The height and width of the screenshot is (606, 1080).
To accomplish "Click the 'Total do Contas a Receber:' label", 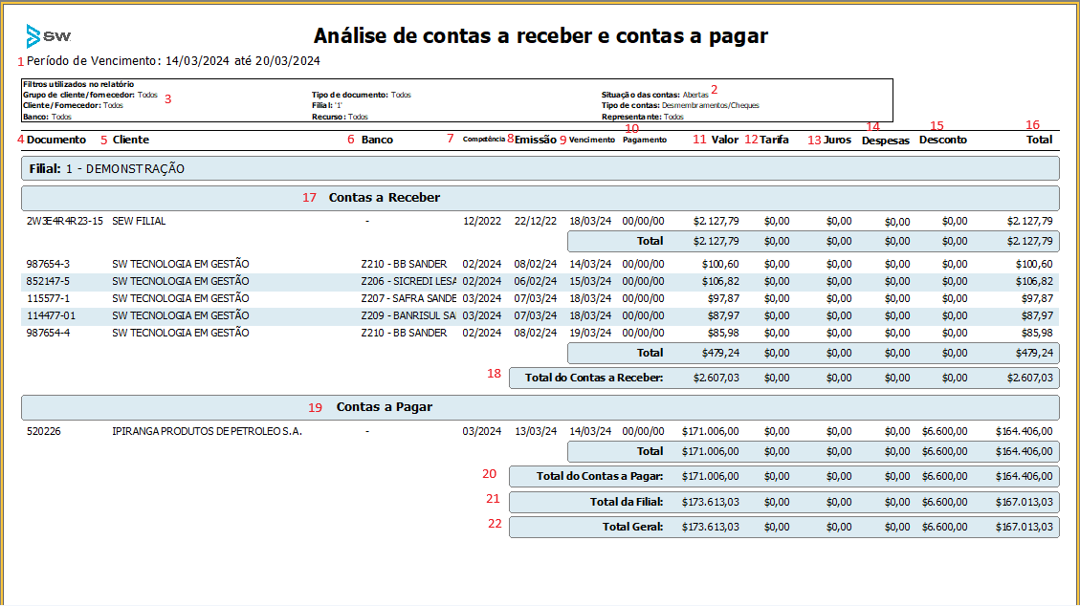I will (594, 378).
